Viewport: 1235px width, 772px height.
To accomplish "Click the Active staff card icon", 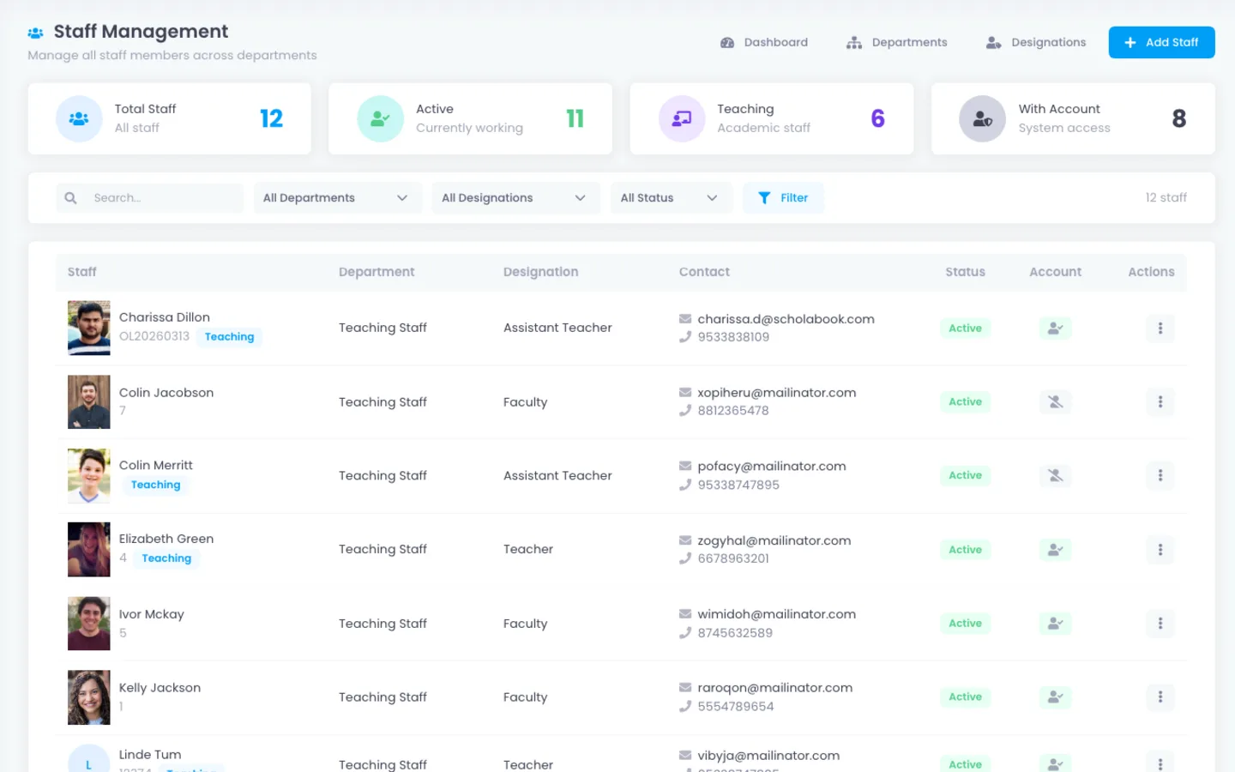I will [x=380, y=118].
